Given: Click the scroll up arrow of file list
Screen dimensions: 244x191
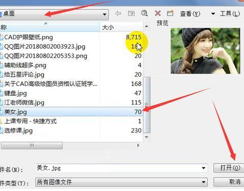Looking at the screenshot, I should coord(147,27).
